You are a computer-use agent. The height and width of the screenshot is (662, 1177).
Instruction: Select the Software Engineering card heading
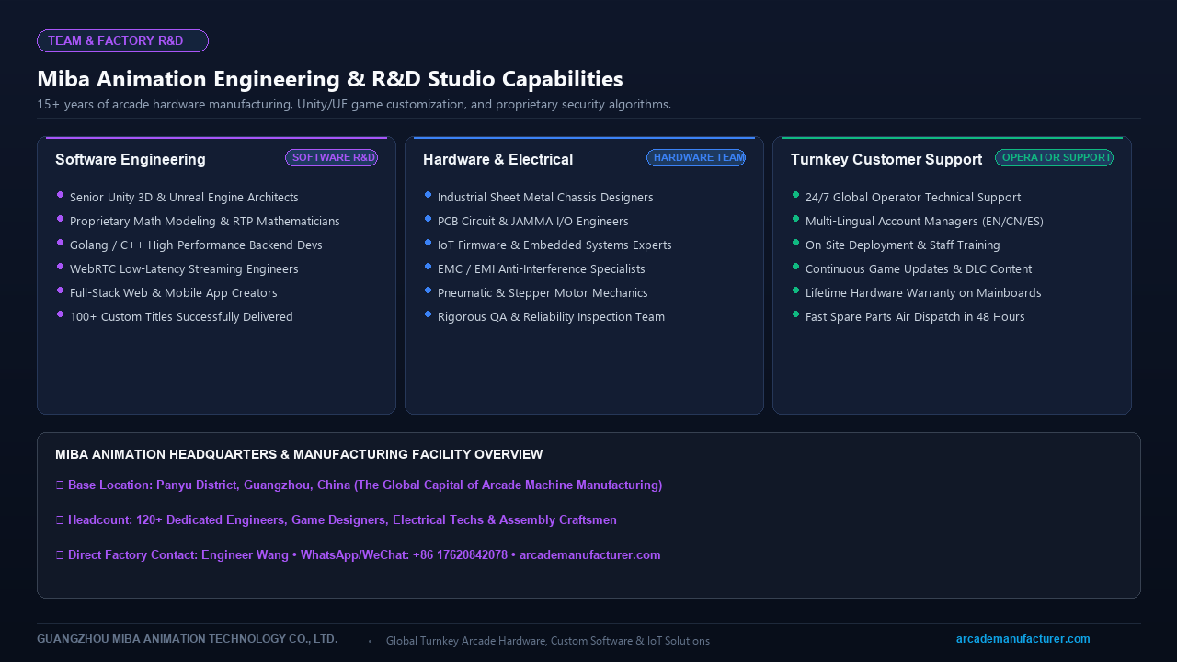click(x=131, y=160)
